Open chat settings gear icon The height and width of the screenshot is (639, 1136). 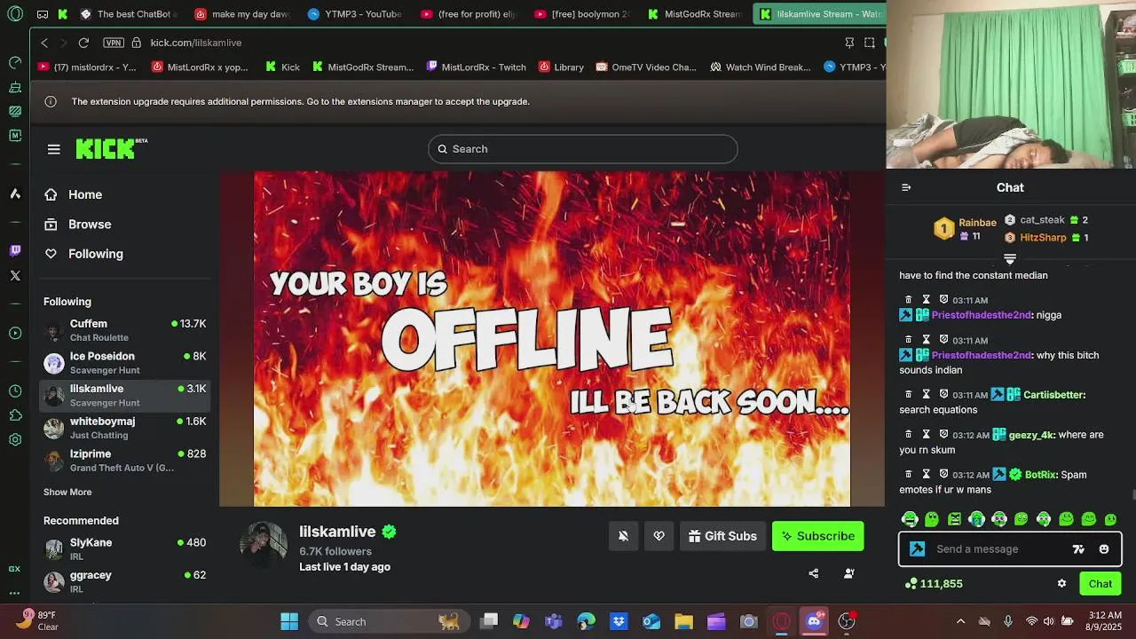1061,583
